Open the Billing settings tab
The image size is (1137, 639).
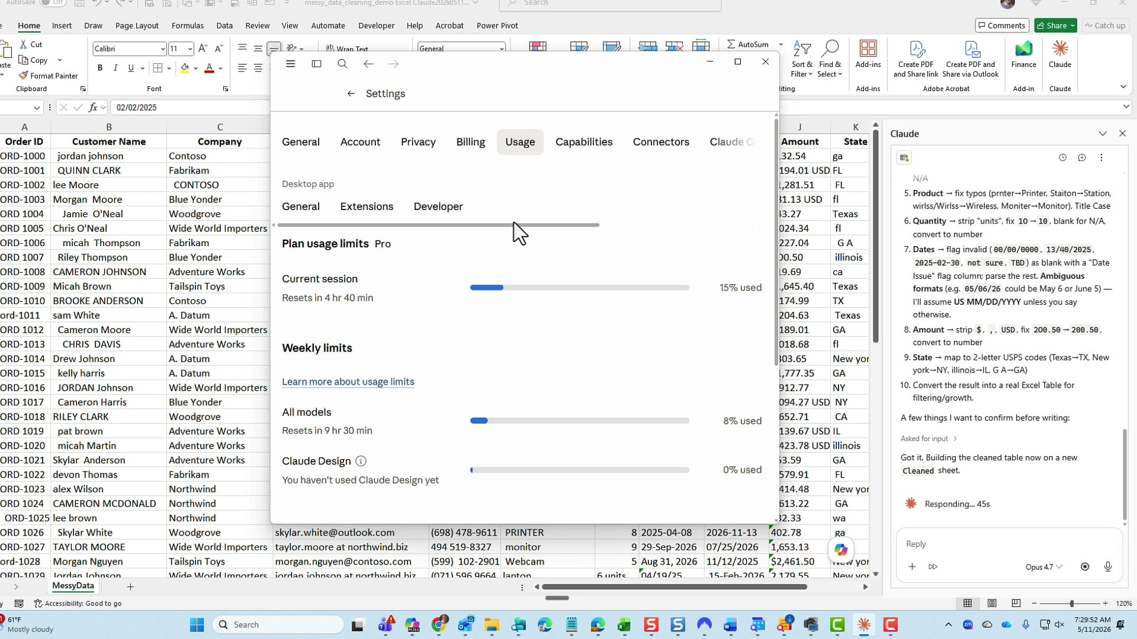(471, 142)
